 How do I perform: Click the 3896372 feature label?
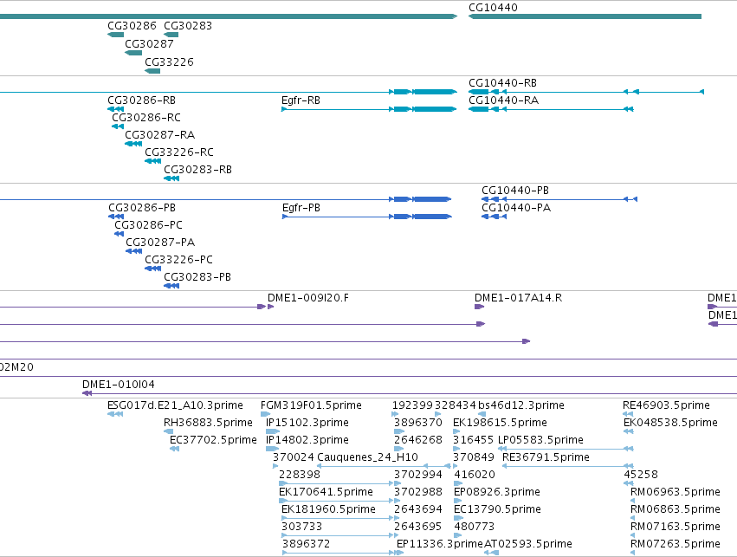point(306,544)
